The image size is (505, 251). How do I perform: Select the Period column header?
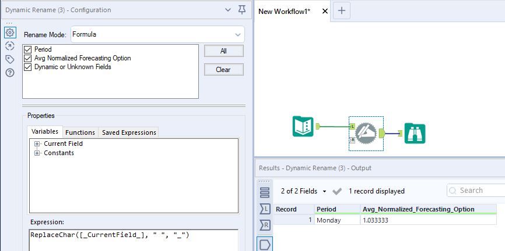pos(337,209)
